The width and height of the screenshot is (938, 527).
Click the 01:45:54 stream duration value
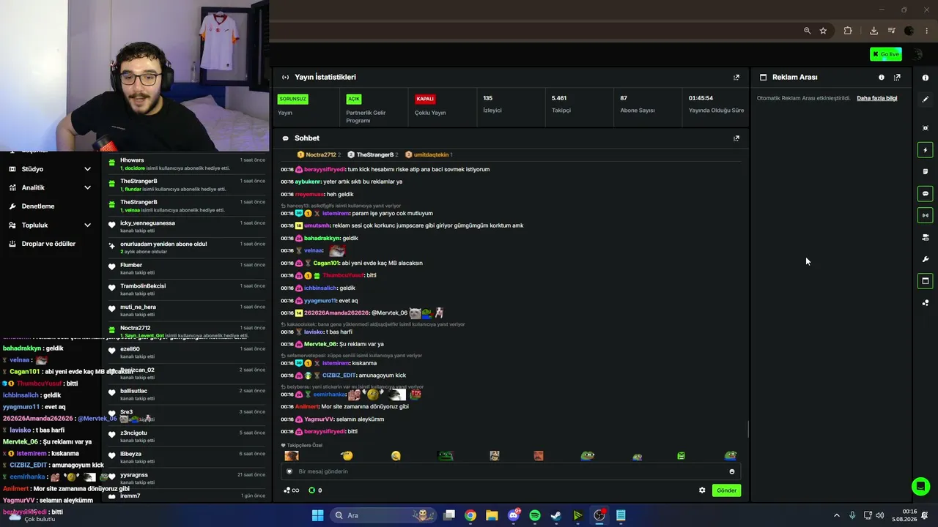[x=701, y=98]
